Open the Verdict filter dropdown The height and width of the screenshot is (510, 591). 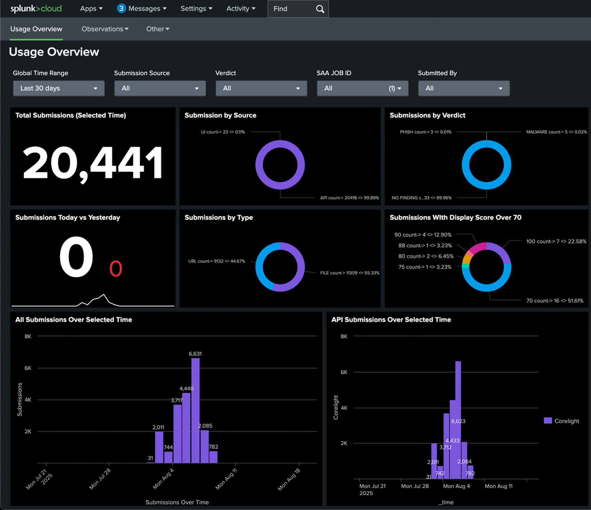point(261,88)
